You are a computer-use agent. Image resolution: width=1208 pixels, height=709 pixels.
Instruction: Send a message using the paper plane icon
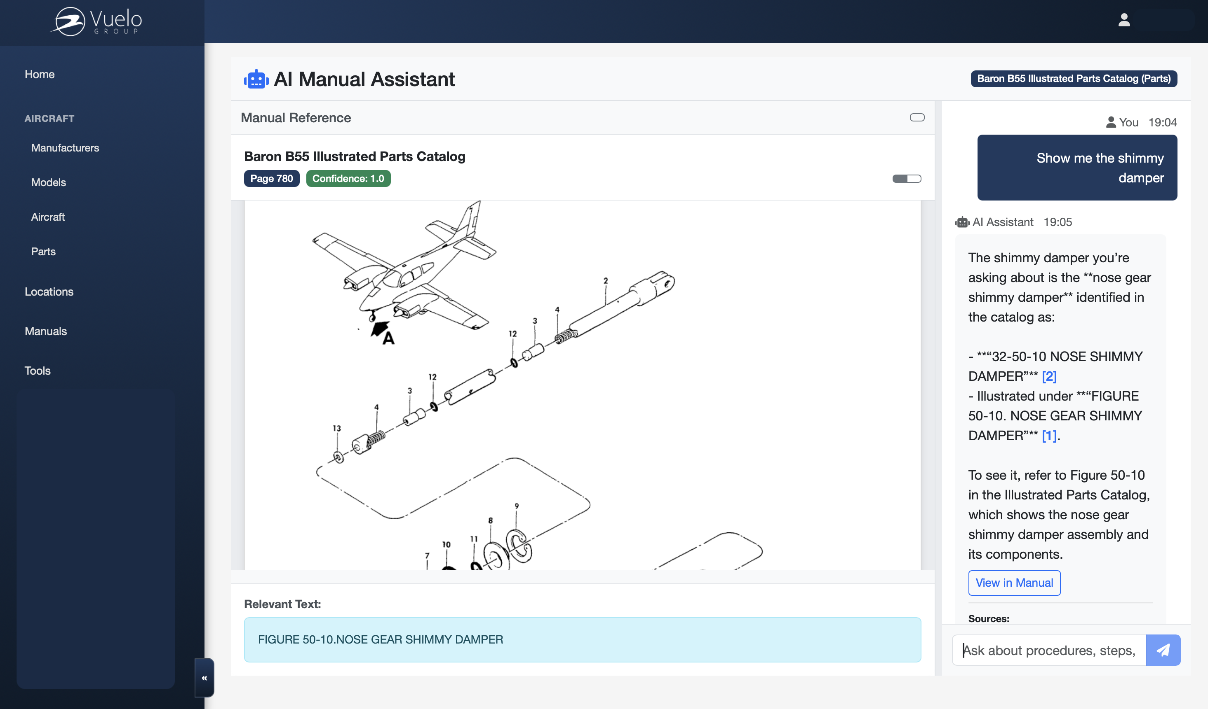[x=1163, y=650]
